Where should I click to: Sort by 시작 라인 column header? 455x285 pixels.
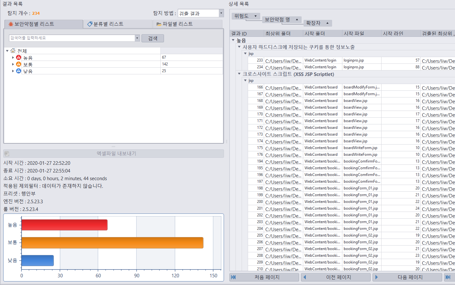point(400,33)
